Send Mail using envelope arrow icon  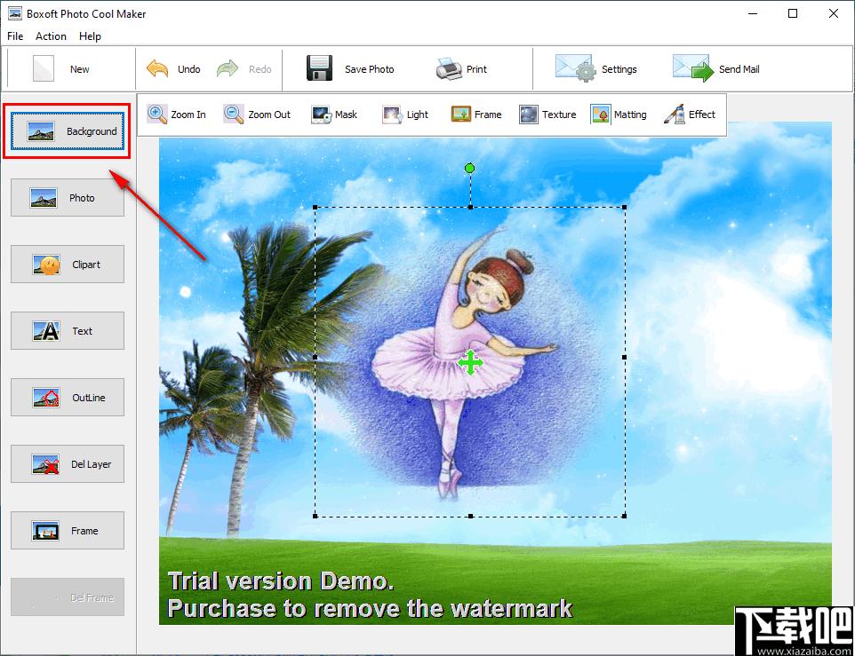coord(693,68)
